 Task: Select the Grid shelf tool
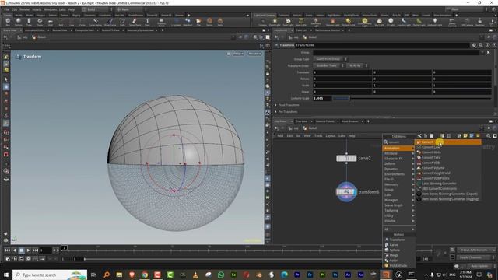50,22
